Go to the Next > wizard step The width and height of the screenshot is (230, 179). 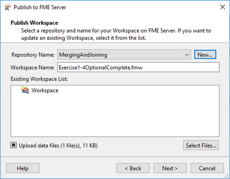170,168
